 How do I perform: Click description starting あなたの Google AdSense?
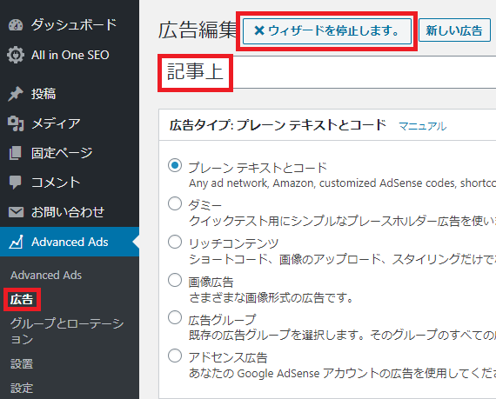[342, 374]
